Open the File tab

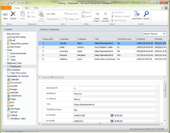click(6, 8)
